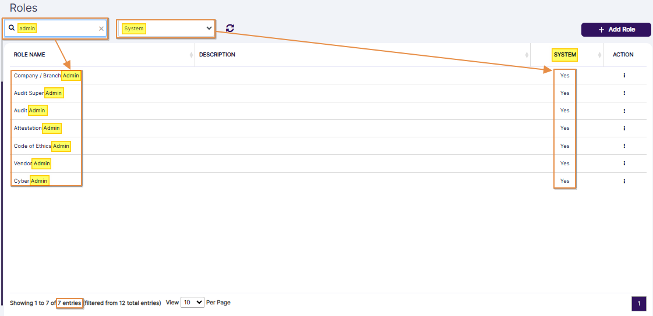Open the per page view count dropdown
Viewport: 653px width, 316px height.
coord(192,303)
